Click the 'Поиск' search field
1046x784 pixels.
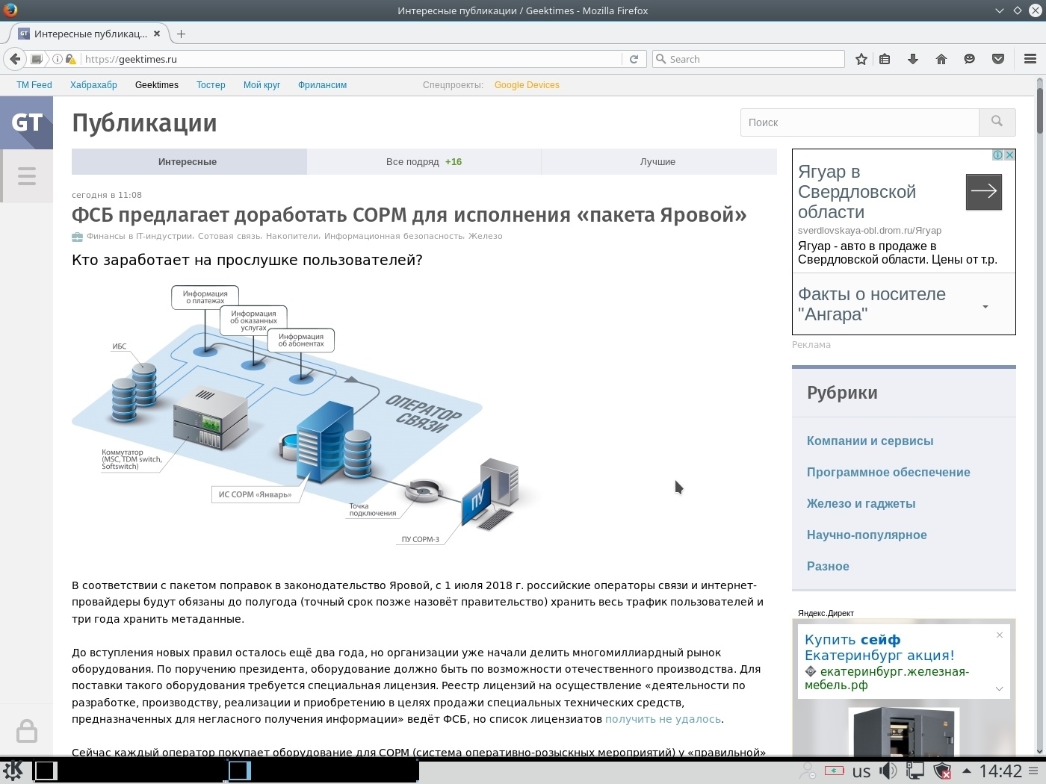coord(859,122)
